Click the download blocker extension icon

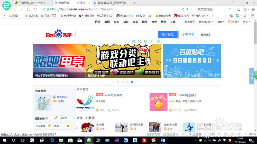tap(231, 16)
